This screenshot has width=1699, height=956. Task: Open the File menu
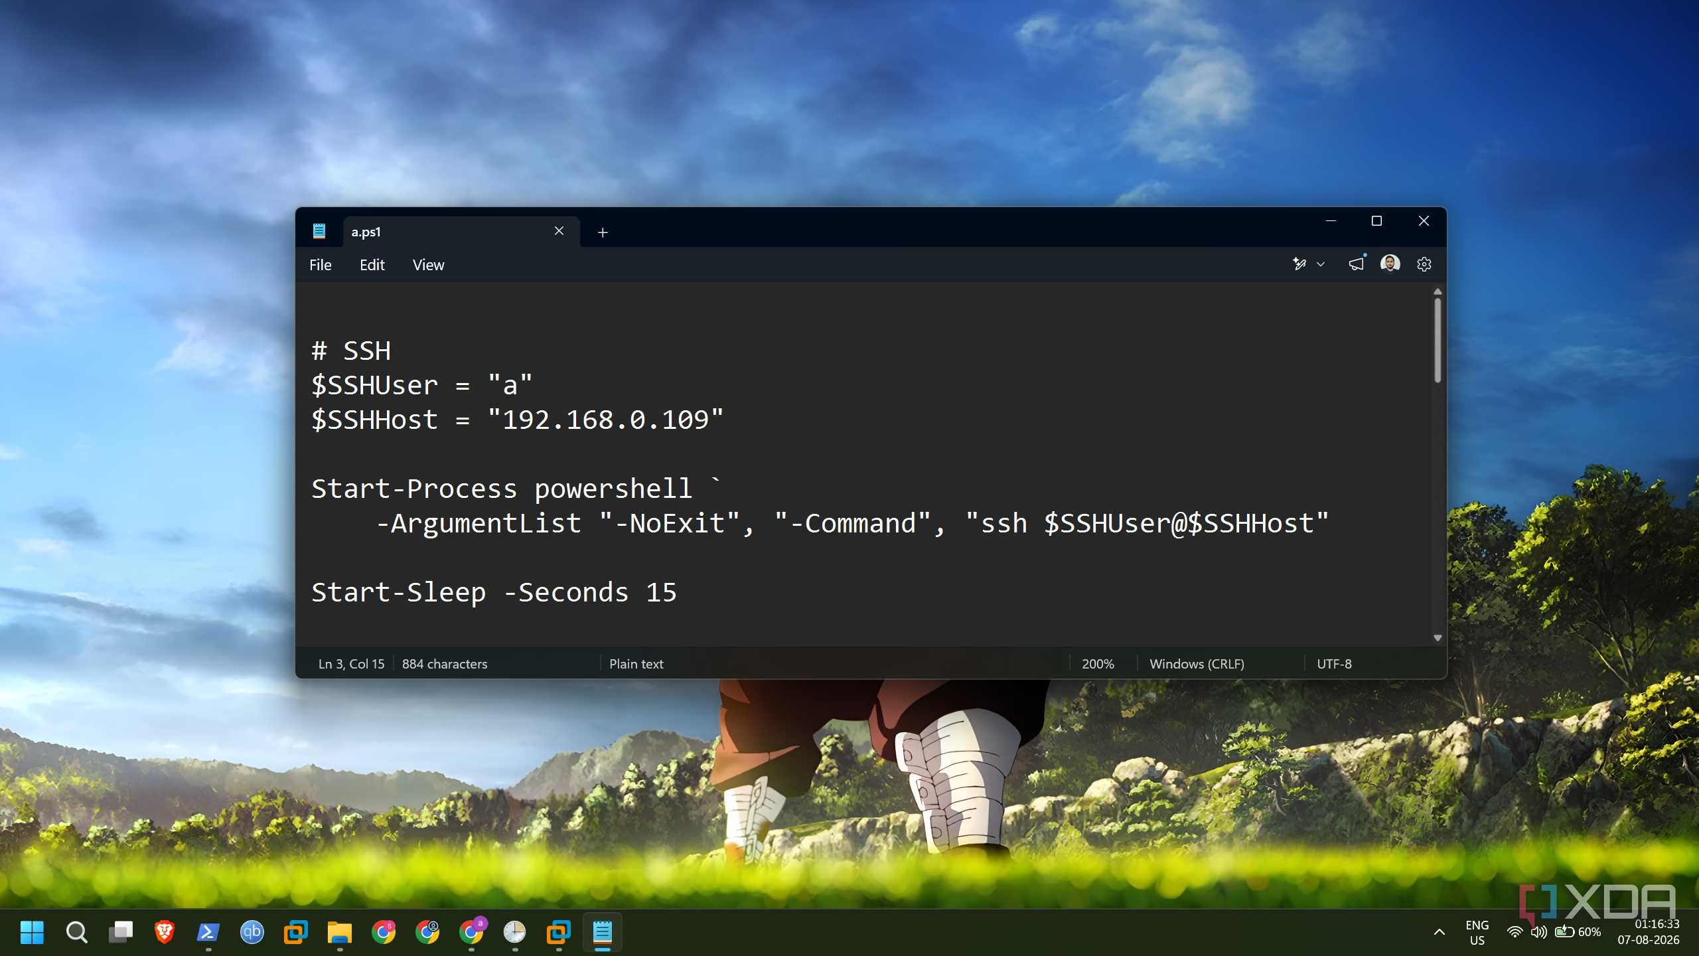(320, 265)
